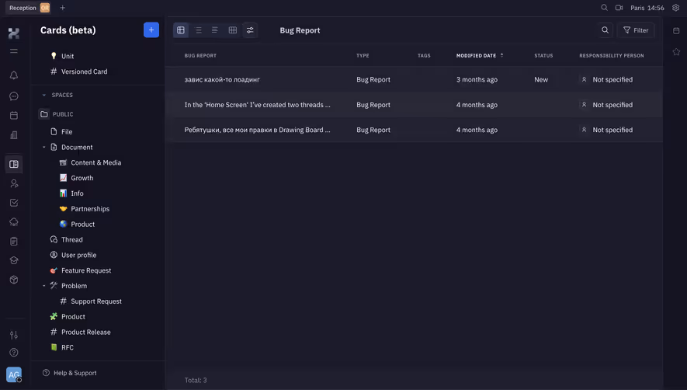Image resolution: width=687 pixels, height=390 pixels.
Task: Open search in Bug Report toolbar
Action: [x=605, y=30]
